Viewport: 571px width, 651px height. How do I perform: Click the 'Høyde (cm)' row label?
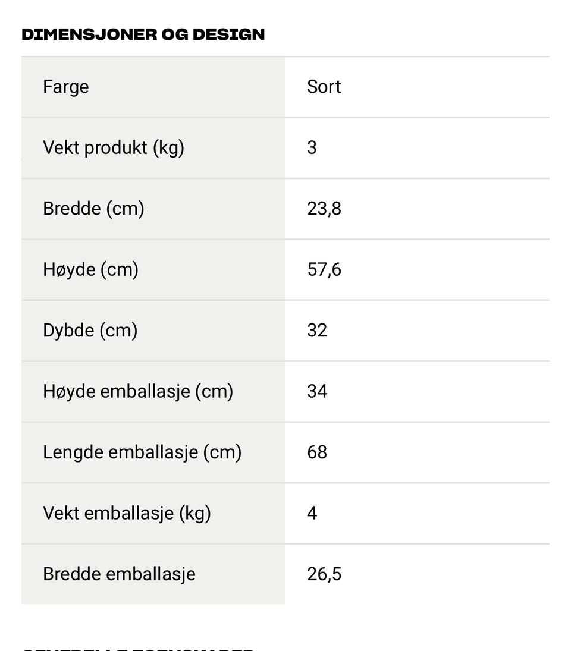(90, 269)
